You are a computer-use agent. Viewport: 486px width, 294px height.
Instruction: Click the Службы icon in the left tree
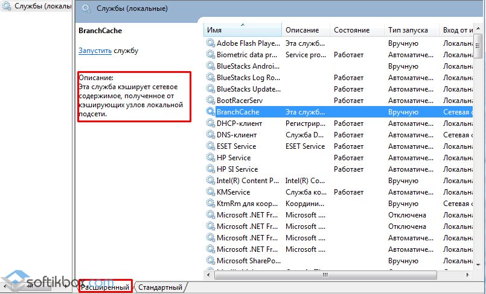tap(7, 7)
